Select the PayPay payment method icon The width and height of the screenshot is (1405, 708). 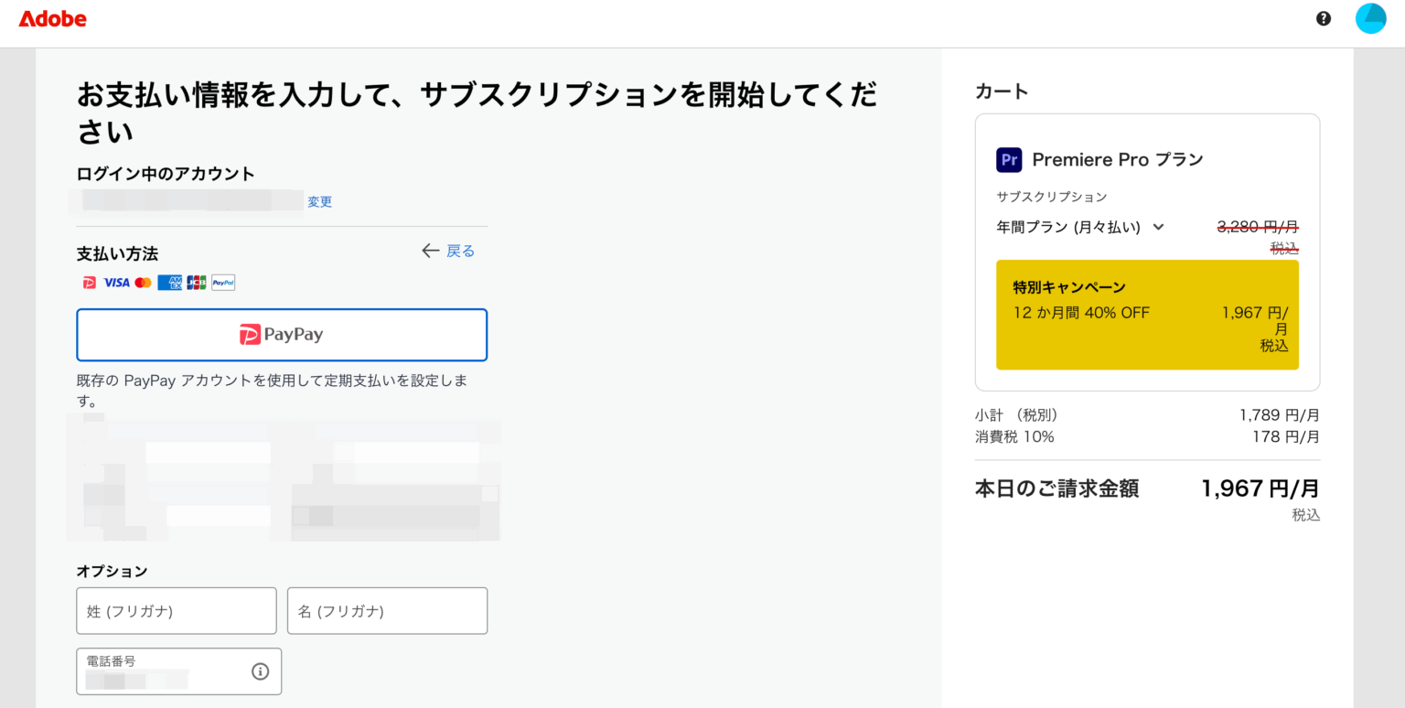coord(89,282)
